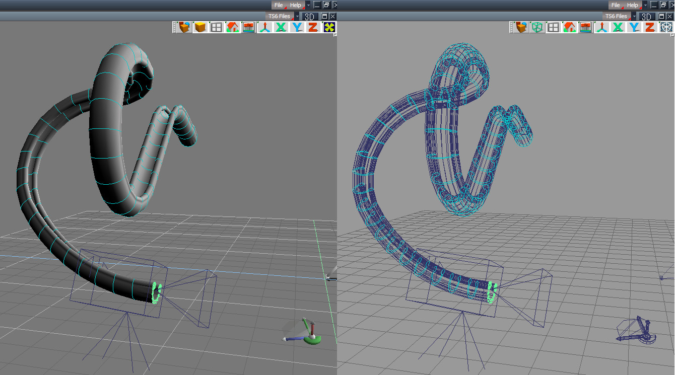
Task: Select solid cube render mode in left window
Action: pyautogui.click(x=200, y=27)
